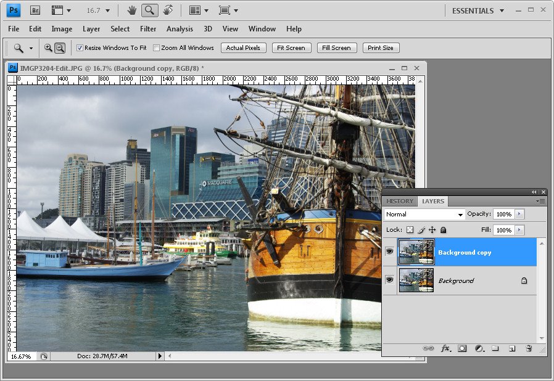Expand the Screen Mode dropdown arrow
Viewport: 554px width, 381px height.
click(x=236, y=10)
